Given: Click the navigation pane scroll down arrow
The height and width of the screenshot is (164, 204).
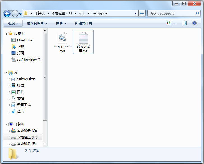Looking at the screenshot, I should [45, 144].
